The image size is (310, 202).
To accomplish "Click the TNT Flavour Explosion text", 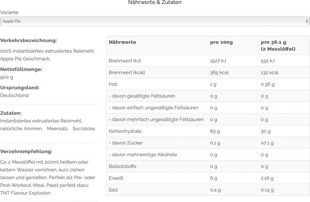I will point(25,193).
